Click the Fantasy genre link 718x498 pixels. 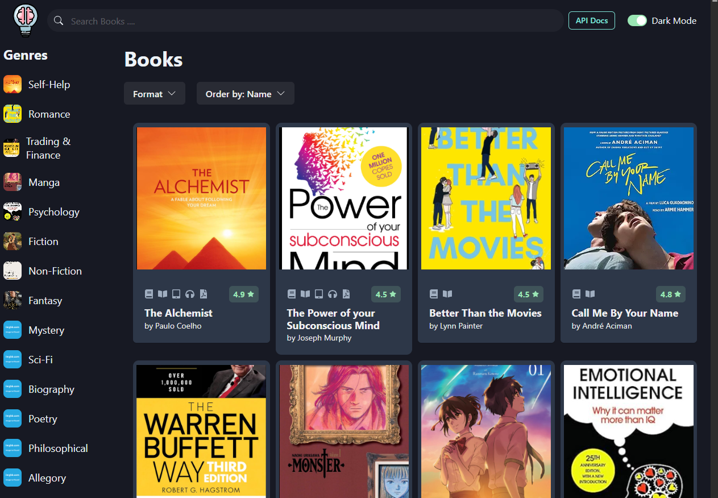point(45,300)
